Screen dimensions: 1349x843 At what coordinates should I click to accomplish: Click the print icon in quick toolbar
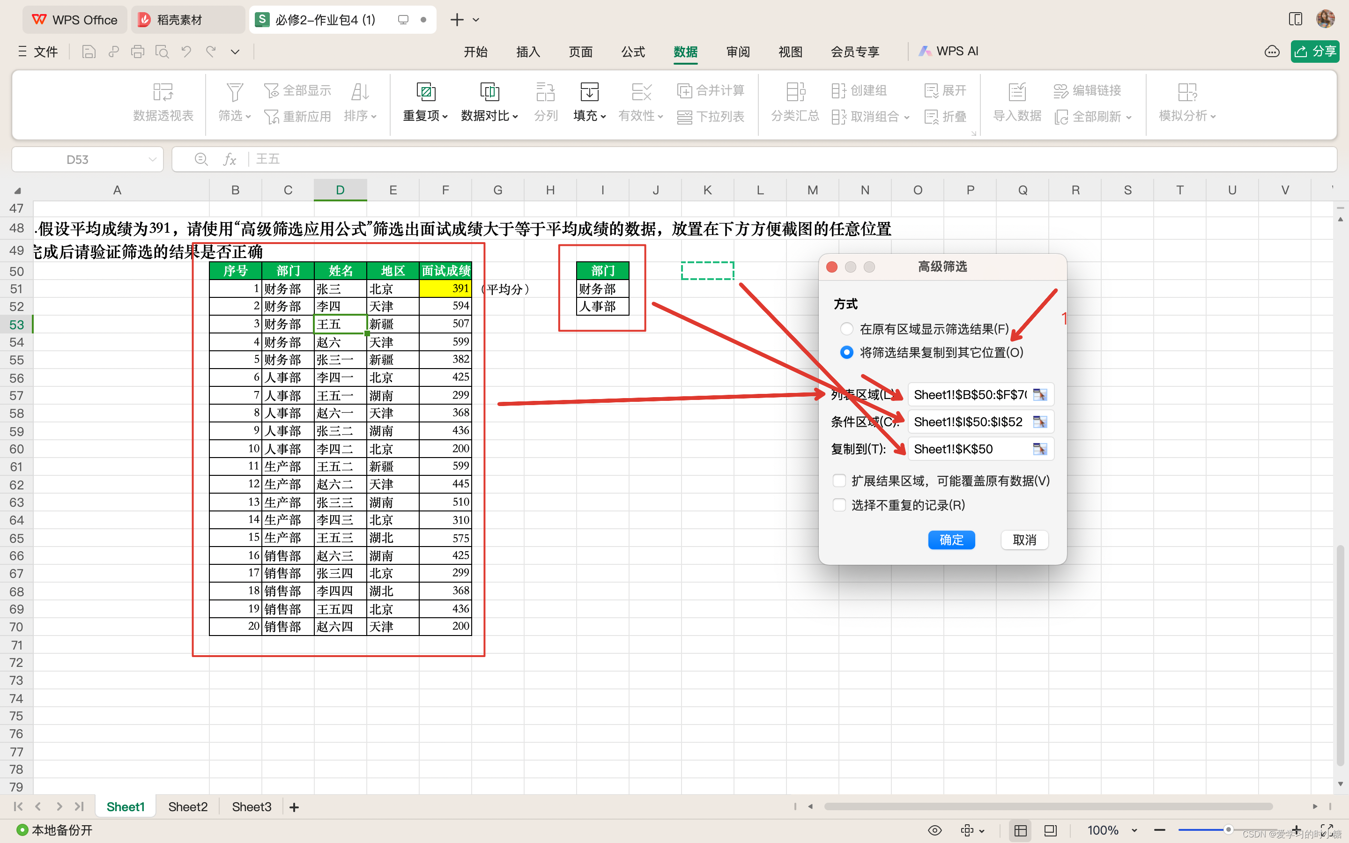(137, 52)
